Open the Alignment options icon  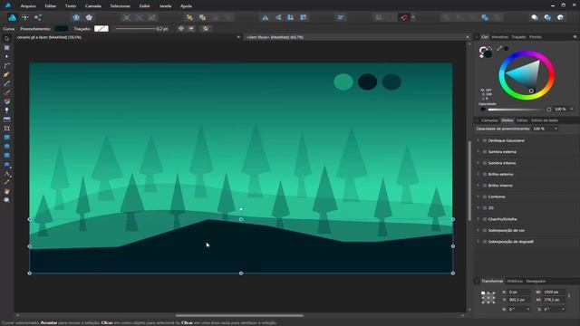341,17
